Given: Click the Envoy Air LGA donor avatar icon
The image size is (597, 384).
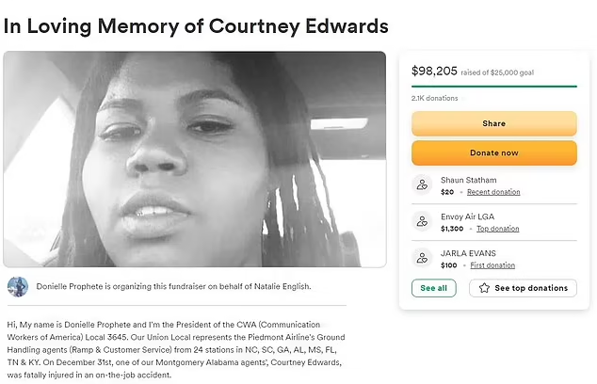Looking at the screenshot, I should point(423,222).
